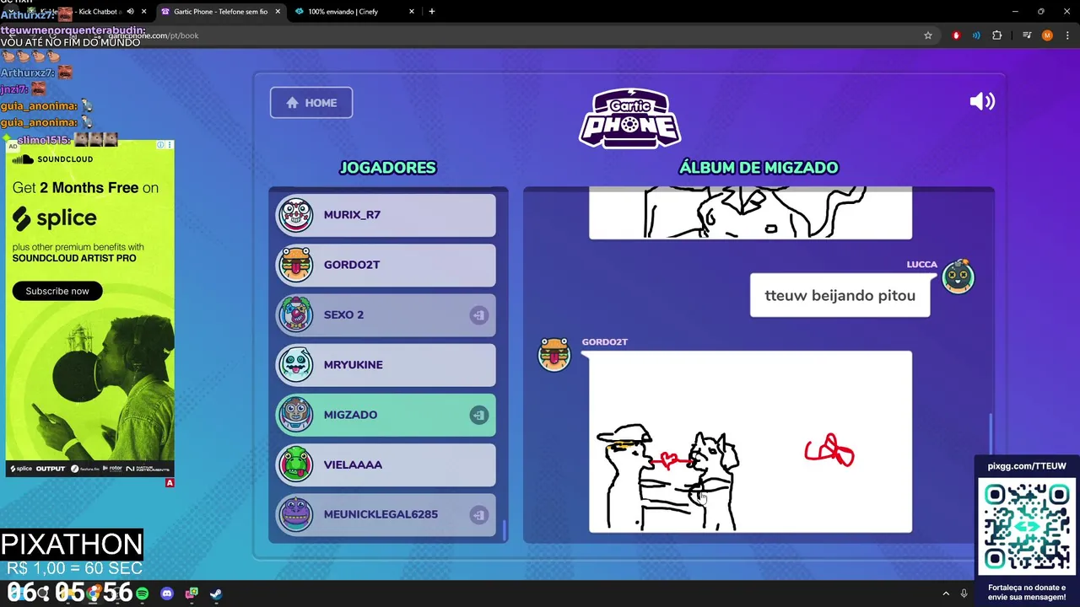Click the JOGADORES heading
This screenshot has width=1080, height=607.
(387, 168)
